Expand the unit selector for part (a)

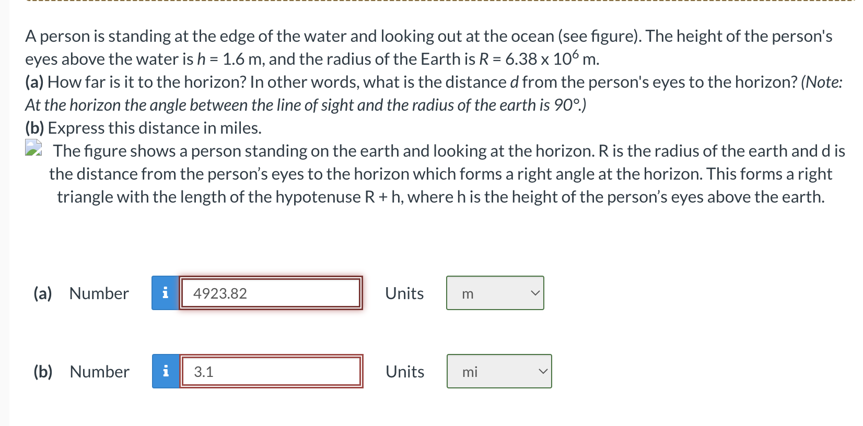coord(495,293)
